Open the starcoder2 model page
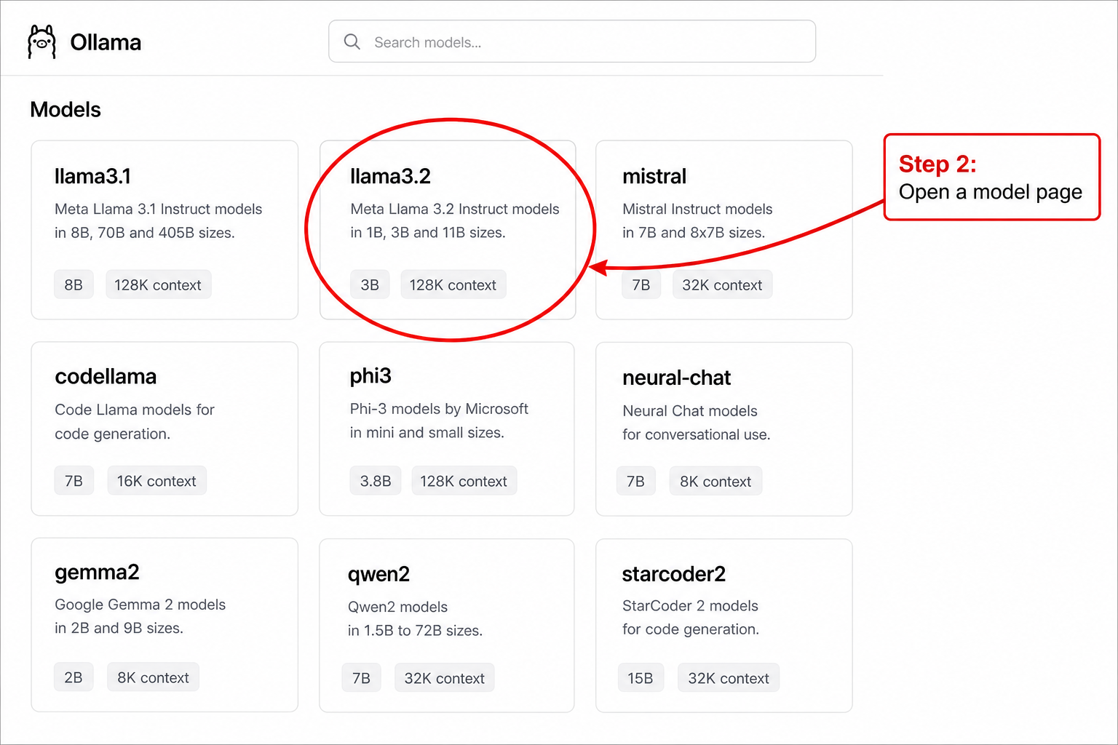The height and width of the screenshot is (745, 1118). 724,626
